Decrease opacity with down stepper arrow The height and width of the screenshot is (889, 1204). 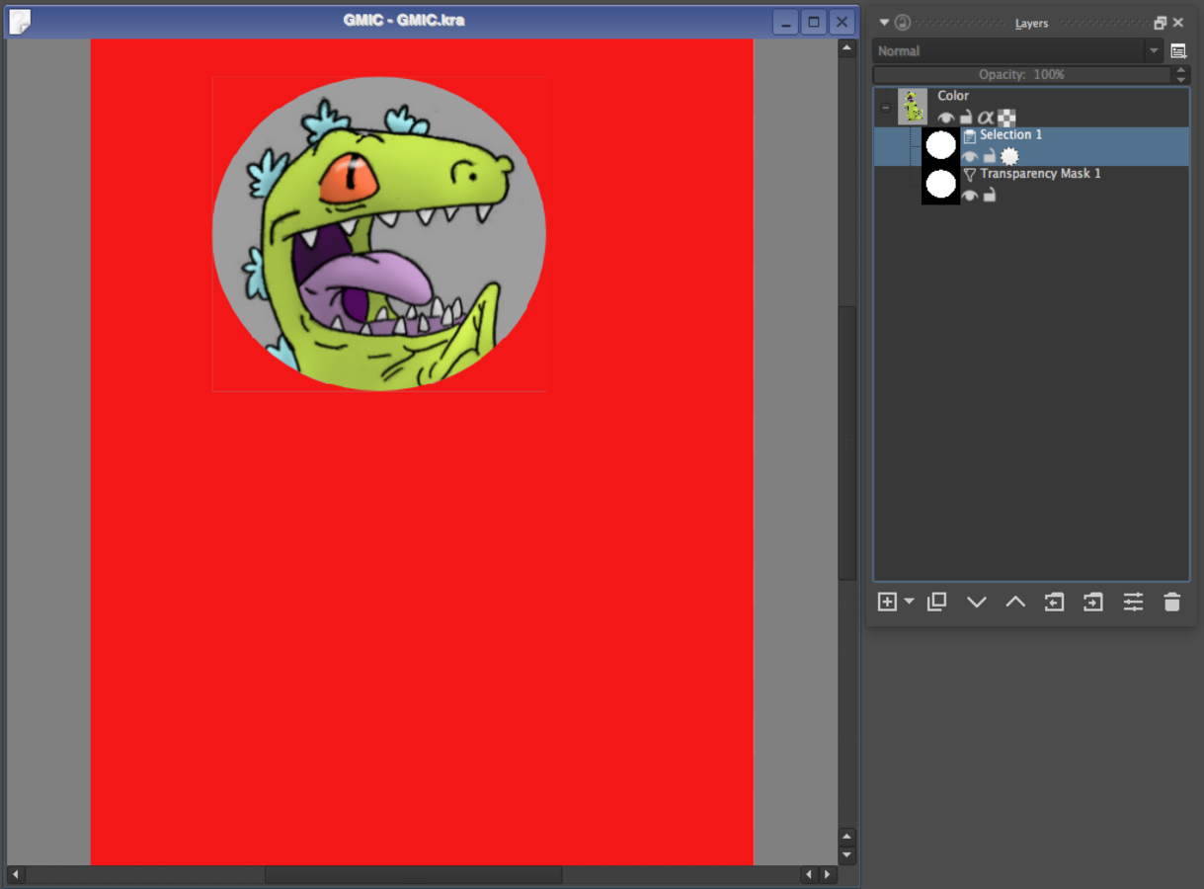1180,79
